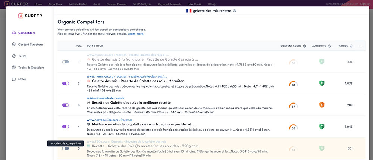
Task: Open Galette des rois à la frangipane result title
Action: click(x=145, y=59)
